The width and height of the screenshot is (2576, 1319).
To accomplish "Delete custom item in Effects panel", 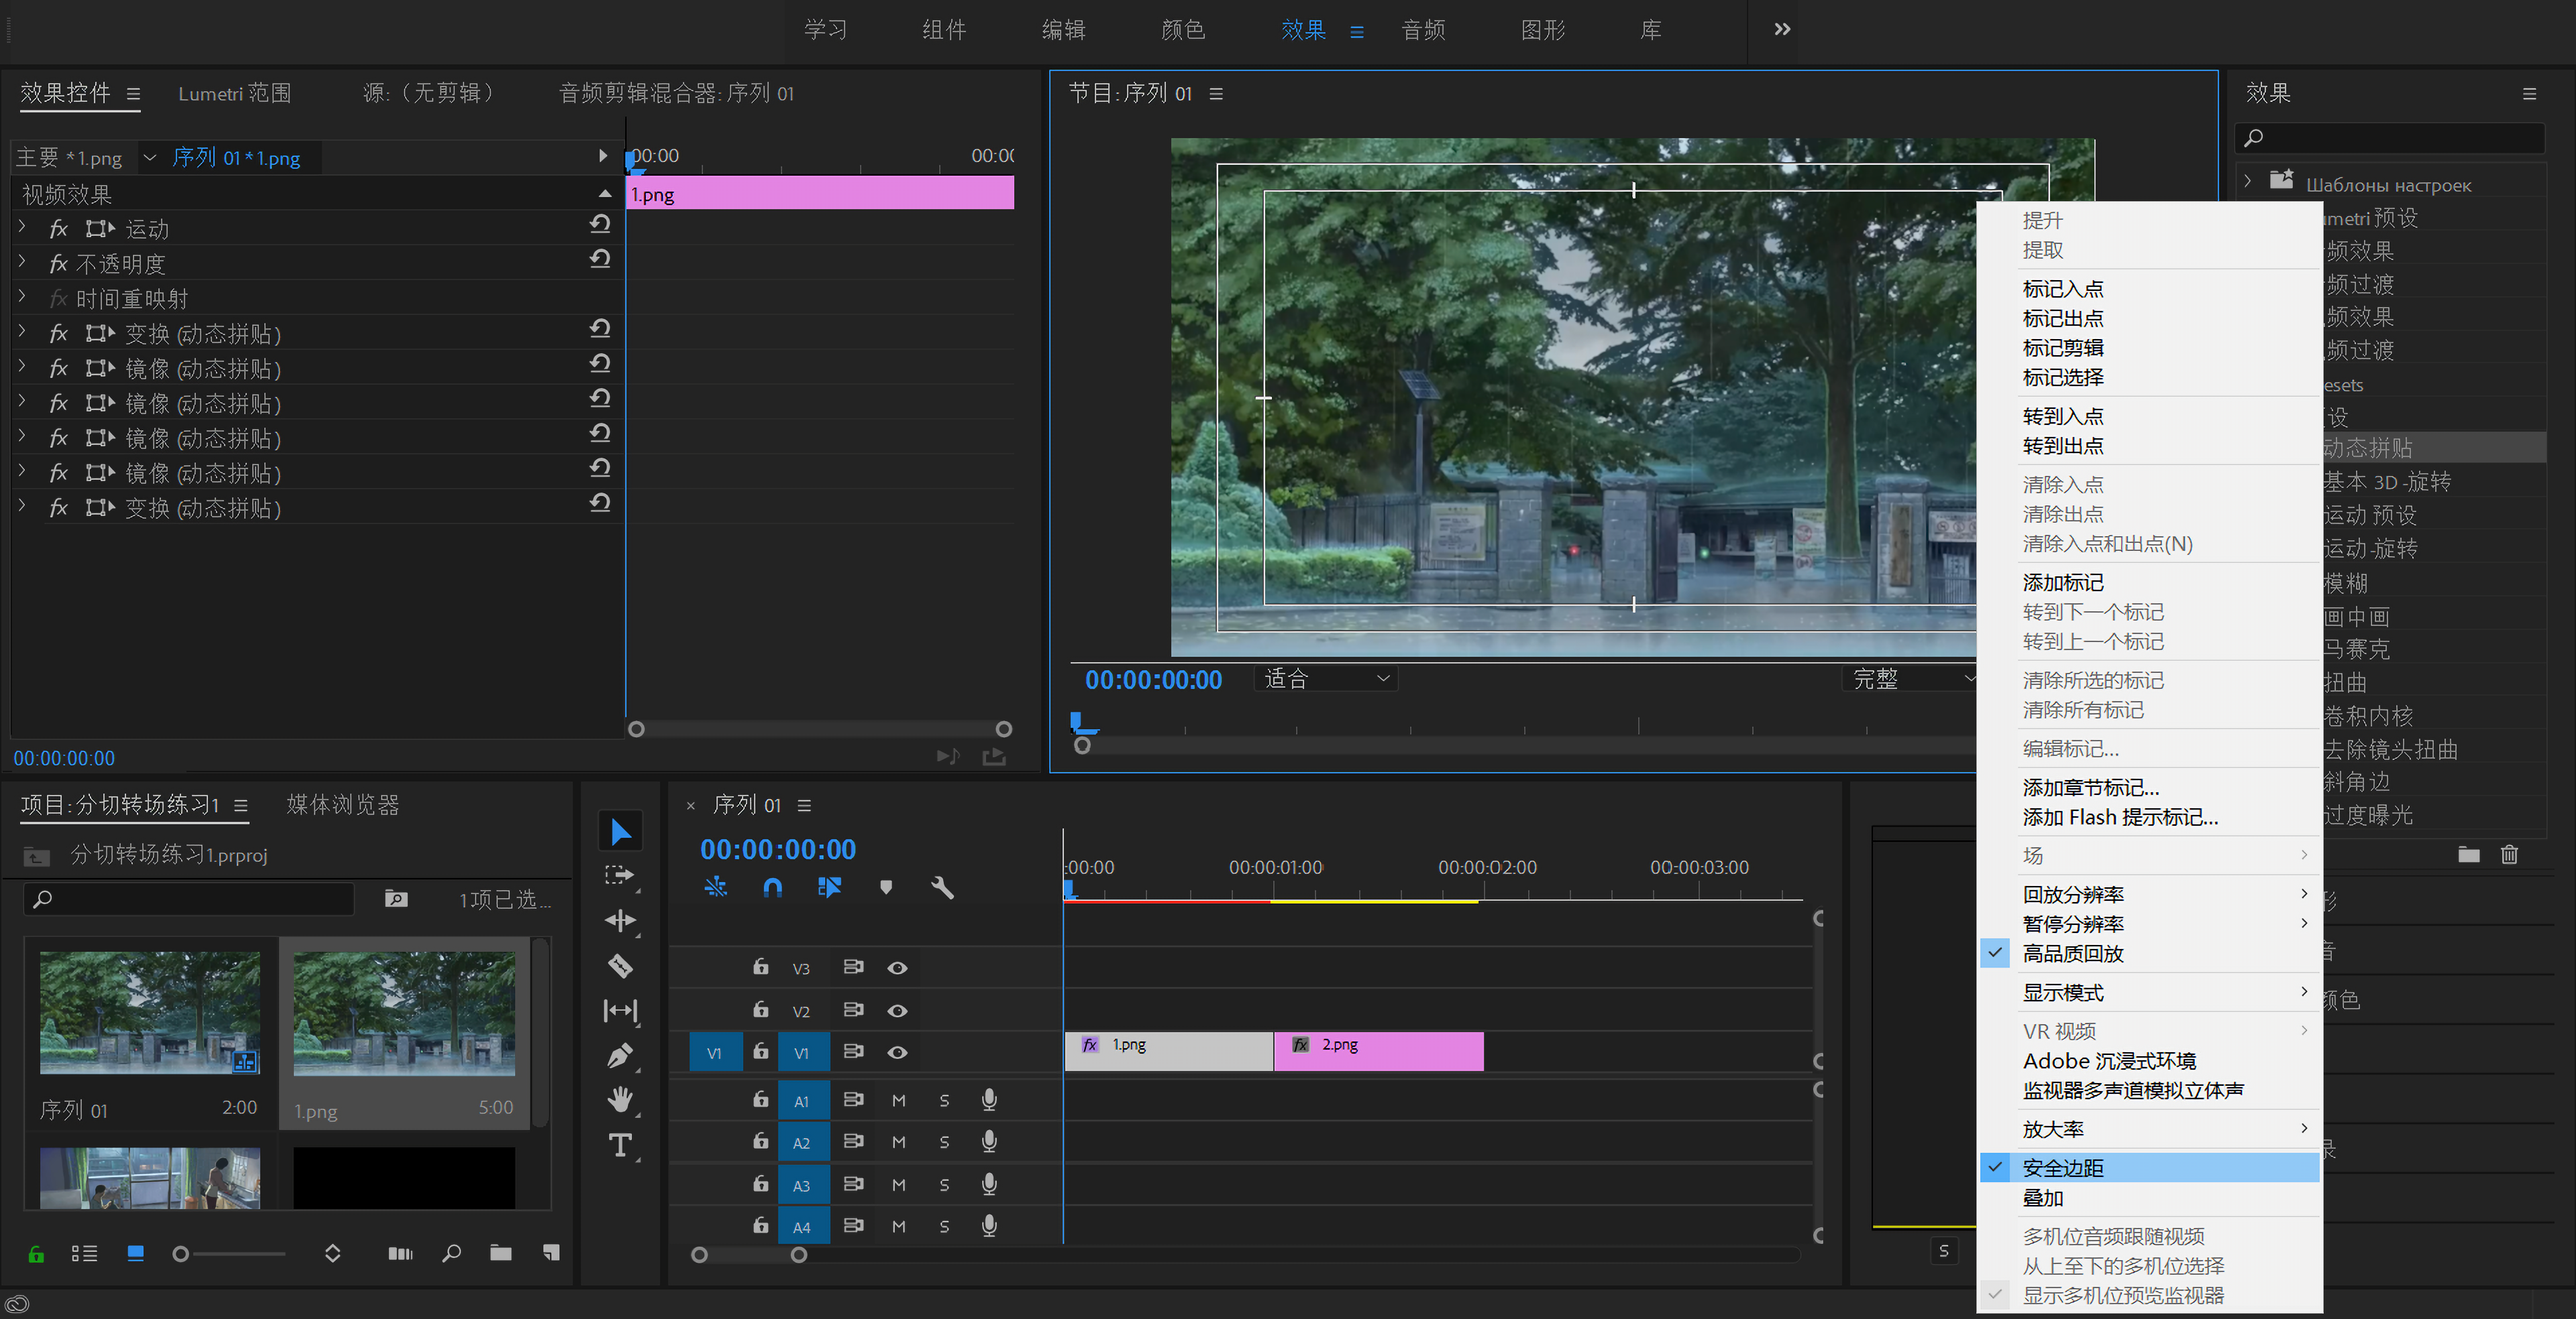I will pyautogui.click(x=2509, y=855).
